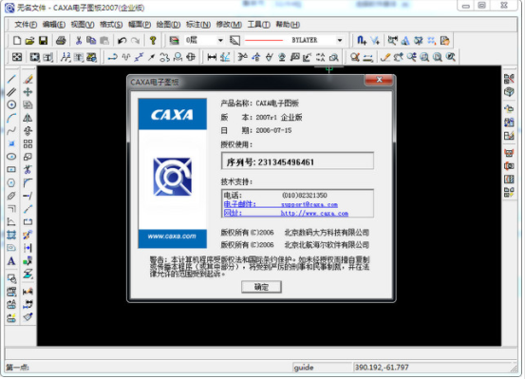Image resolution: width=525 pixels, height=379 pixels.
Task: Click the Help question mark icon
Action: 153,41
